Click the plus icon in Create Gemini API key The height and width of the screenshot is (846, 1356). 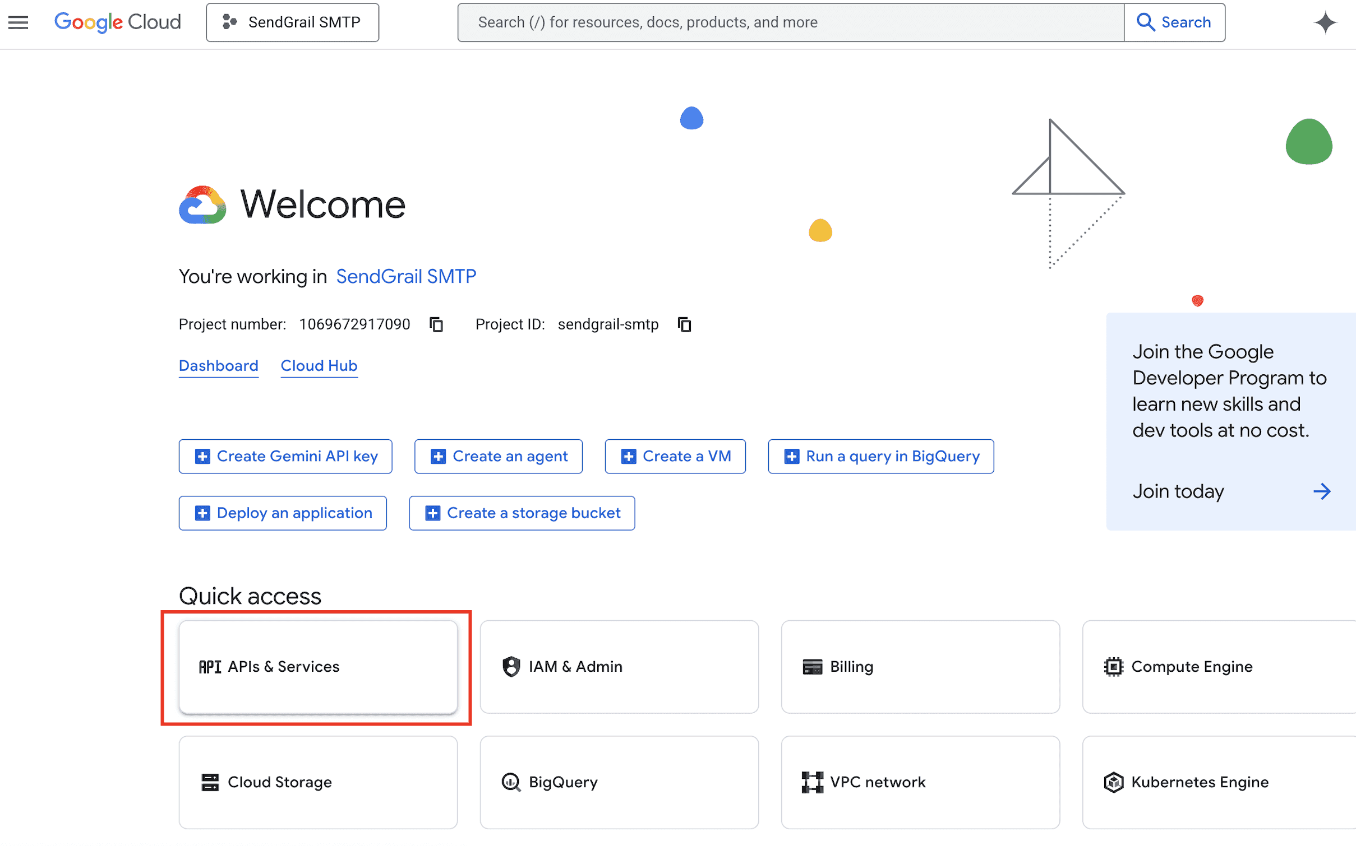click(x=202, y=457)
